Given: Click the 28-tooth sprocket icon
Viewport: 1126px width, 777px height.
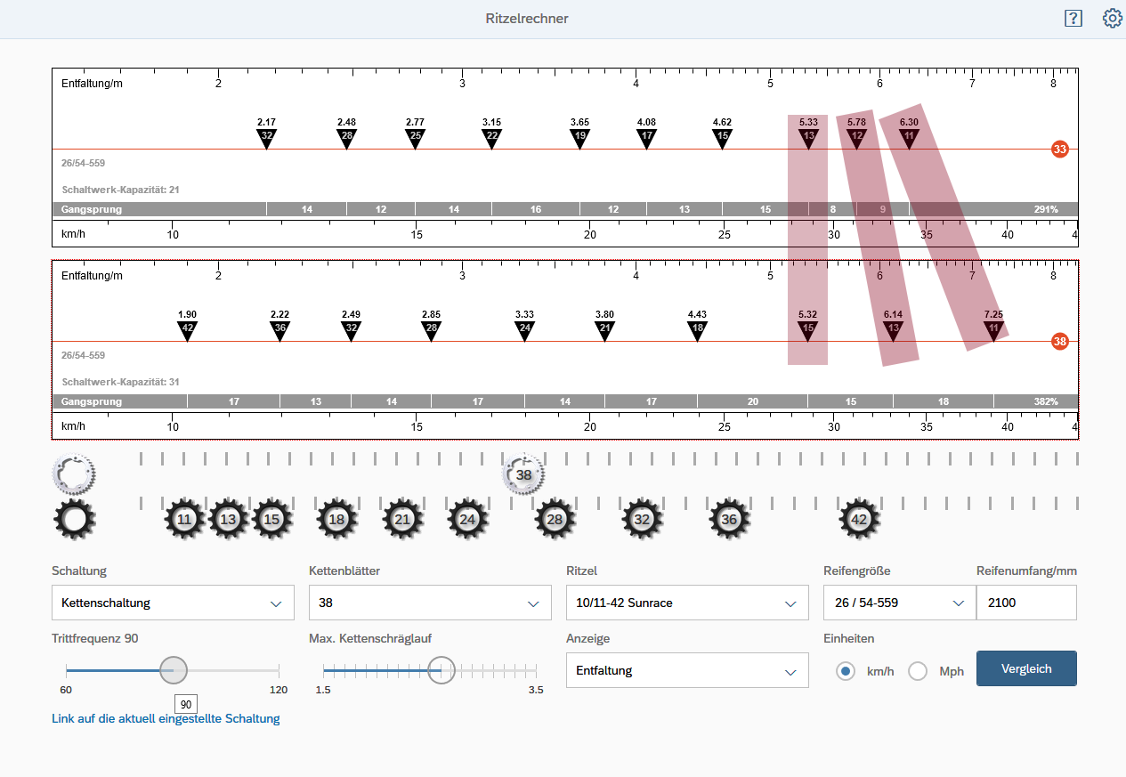Looking at the screenshot, I should coord(555,519).
